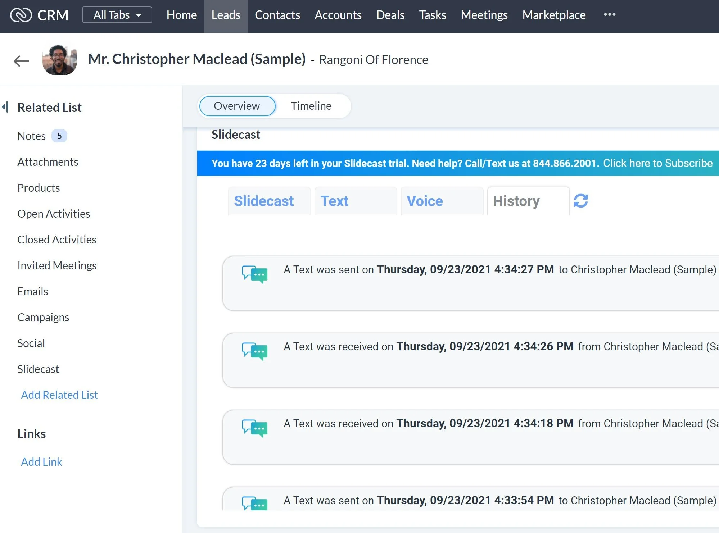The height and width of the screenshot is (533, 719).
Task: Open the Campaigns related list
Action: pyautogui.click(x=43, y=317)
